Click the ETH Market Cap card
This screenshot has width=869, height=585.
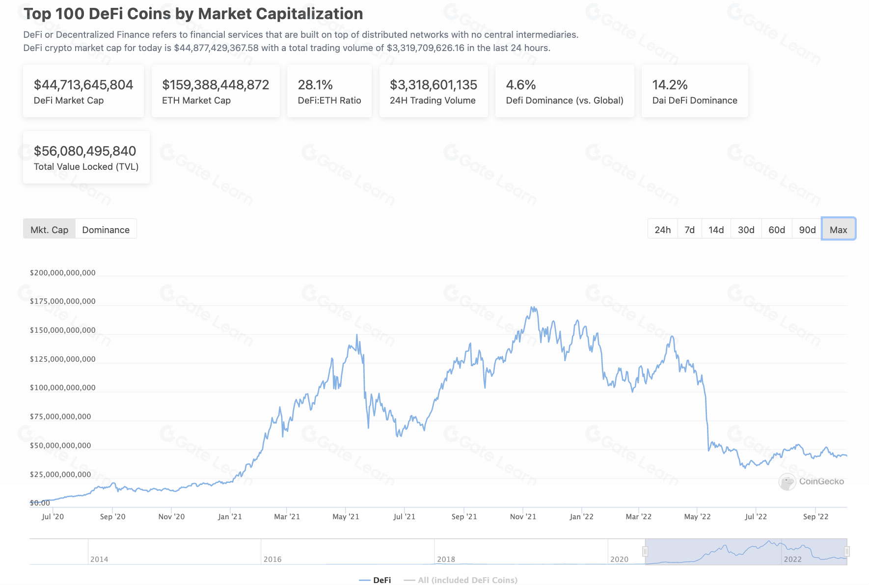216,91
